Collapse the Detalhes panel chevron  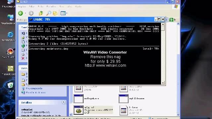click(64, 102)
